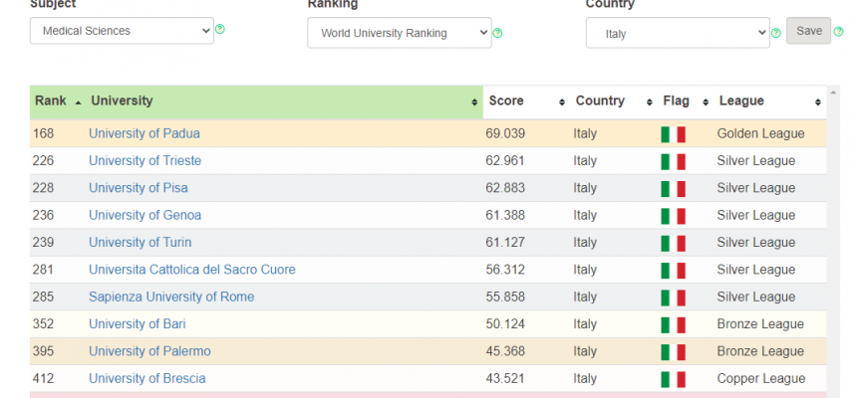Click Italy flag in University of Brescia row

(x=673, y=380)
